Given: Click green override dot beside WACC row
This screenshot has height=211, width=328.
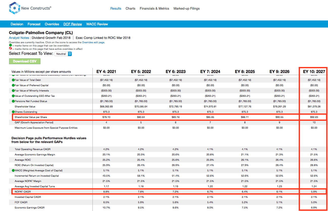Looking at the screenshot, I should (x=13, y=170).
